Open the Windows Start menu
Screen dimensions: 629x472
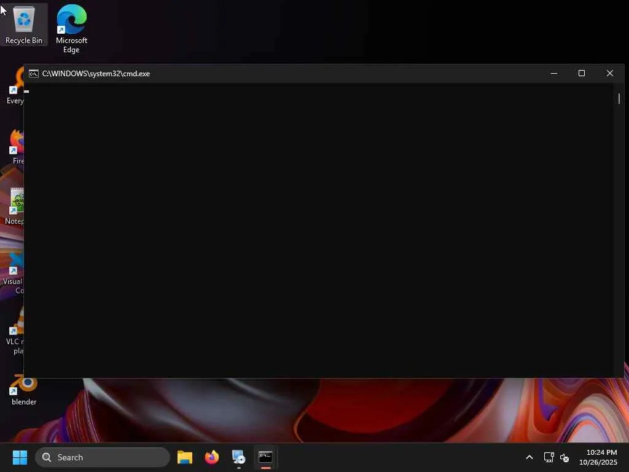point(20,457)
